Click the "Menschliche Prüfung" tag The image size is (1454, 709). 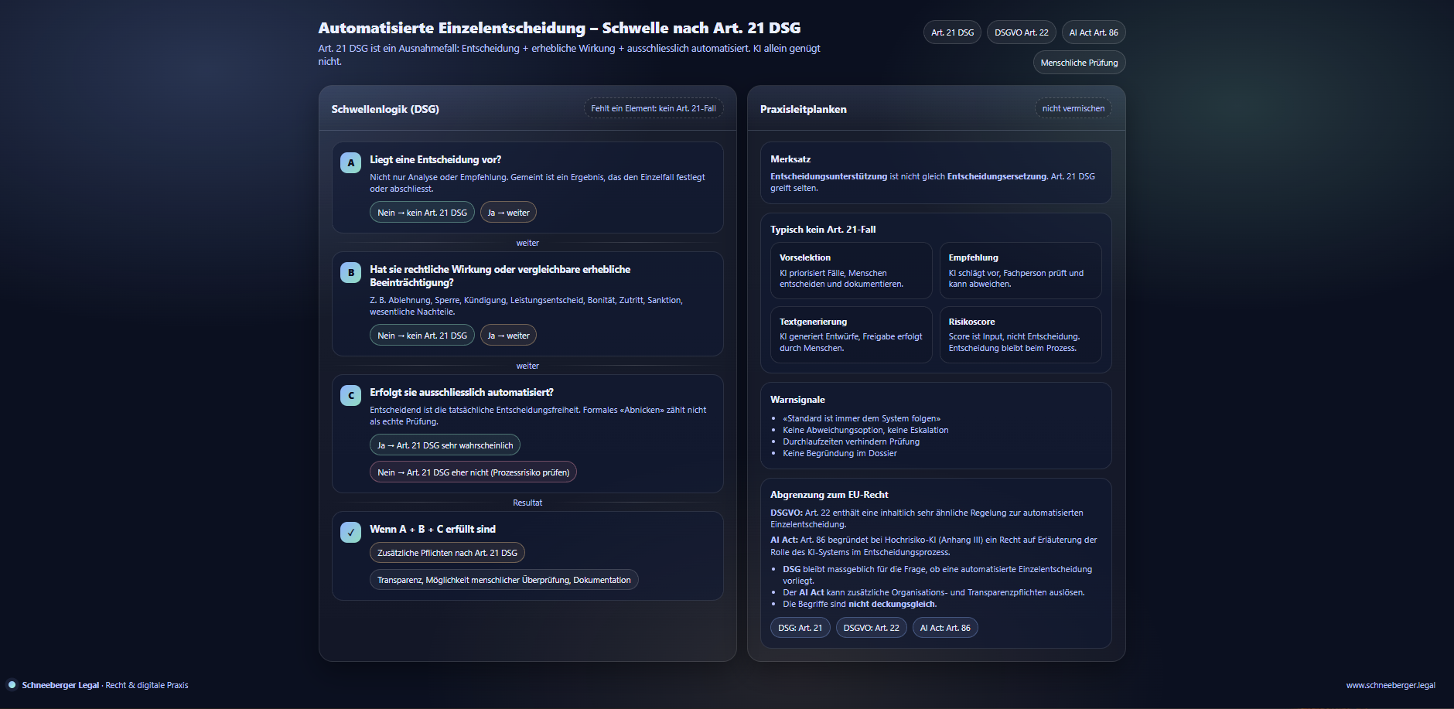(1079, 63)
